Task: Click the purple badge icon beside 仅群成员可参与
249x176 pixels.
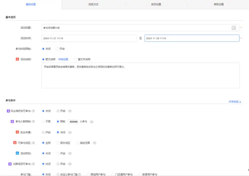Action: pos(10,164)
